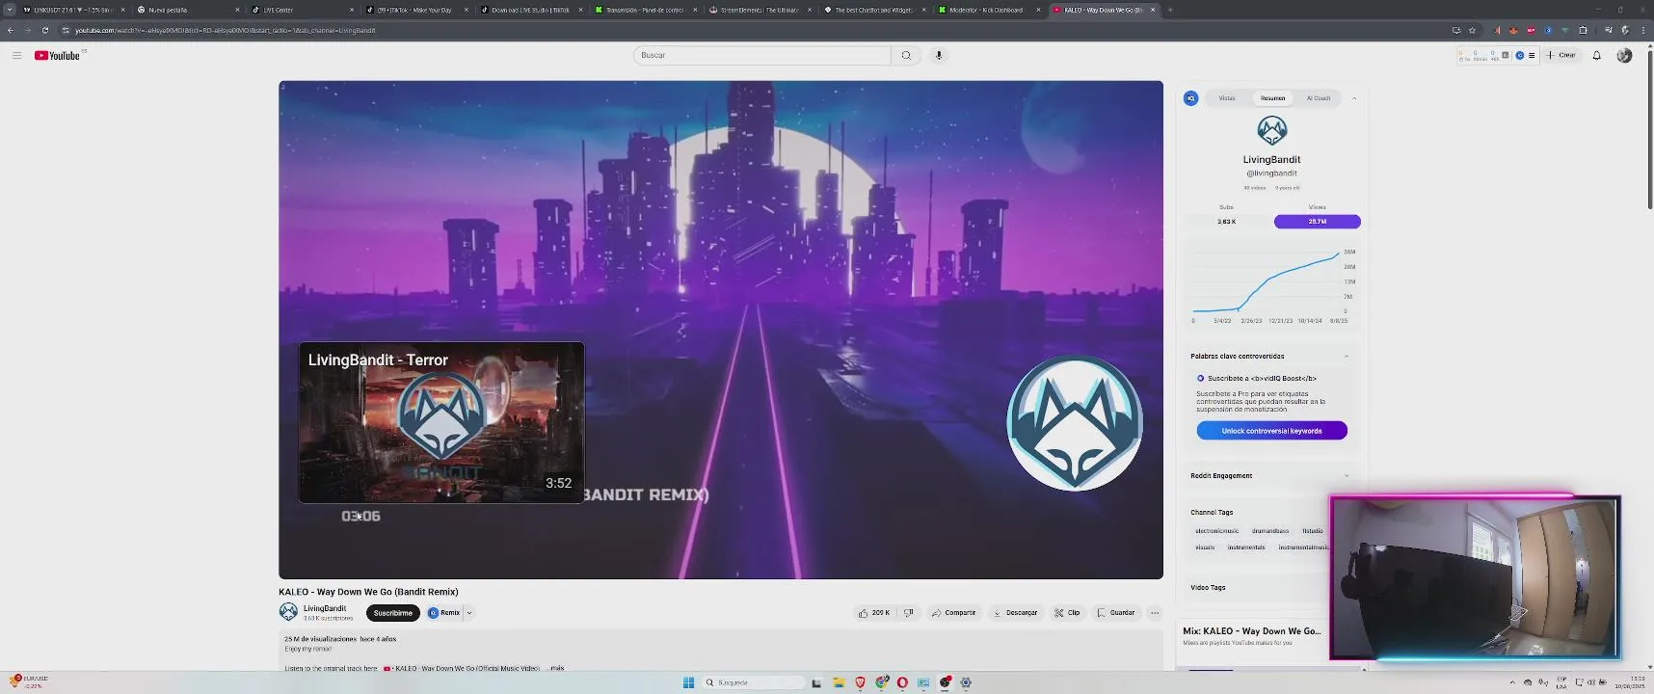Collapse the vidIQ panel with the top chevron
Screen dimensions: 1654x694
coord(1354,98)
